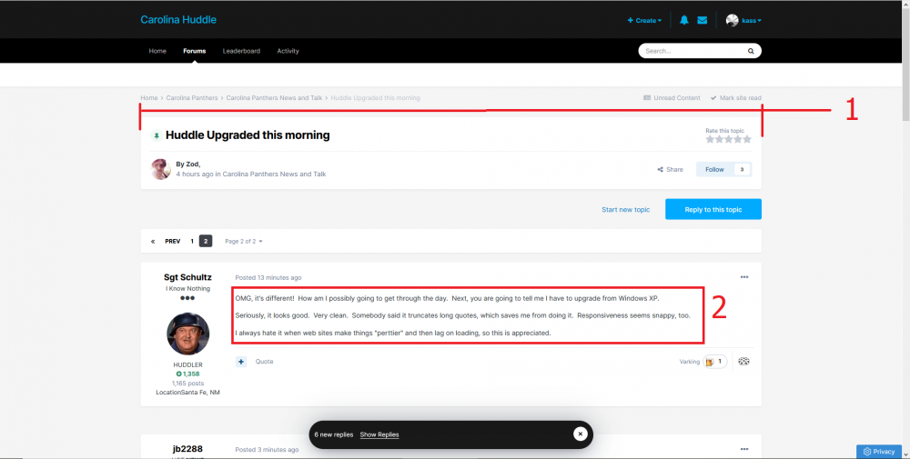Click the 1,165 posts text
This screenshot has height=459, width=910.
pos(188,383)
